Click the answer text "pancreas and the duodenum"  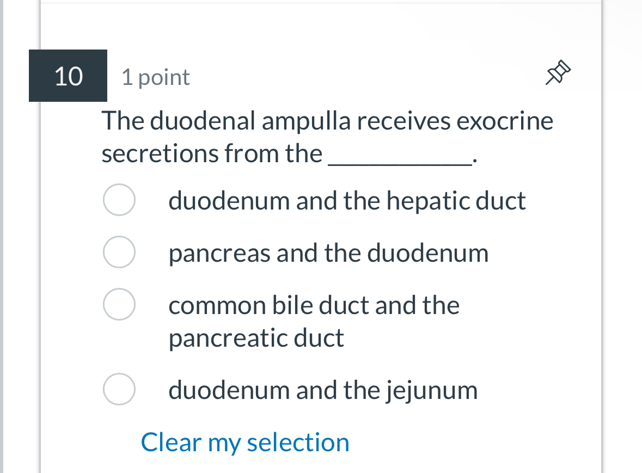pyautogui.click(x=328, y=252)
